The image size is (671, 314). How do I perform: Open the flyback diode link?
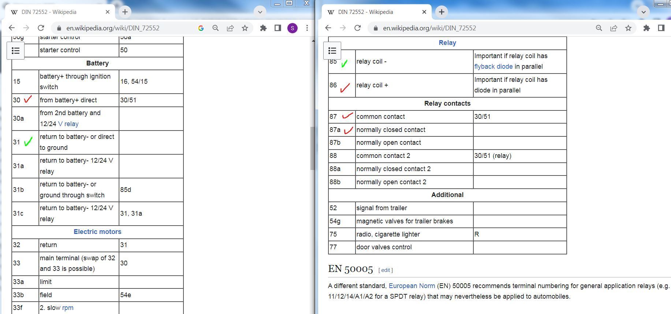click(493, 67)
